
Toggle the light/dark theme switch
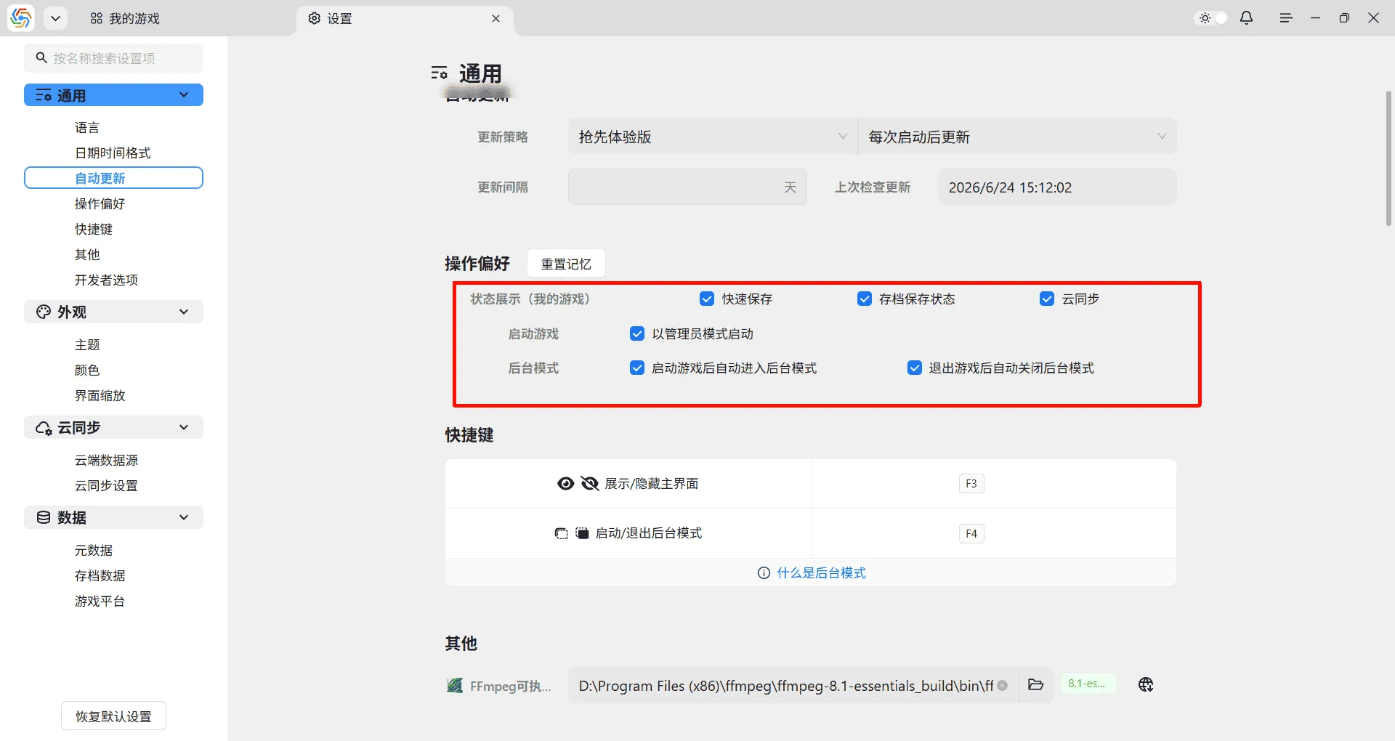(x=1212, y=18)
